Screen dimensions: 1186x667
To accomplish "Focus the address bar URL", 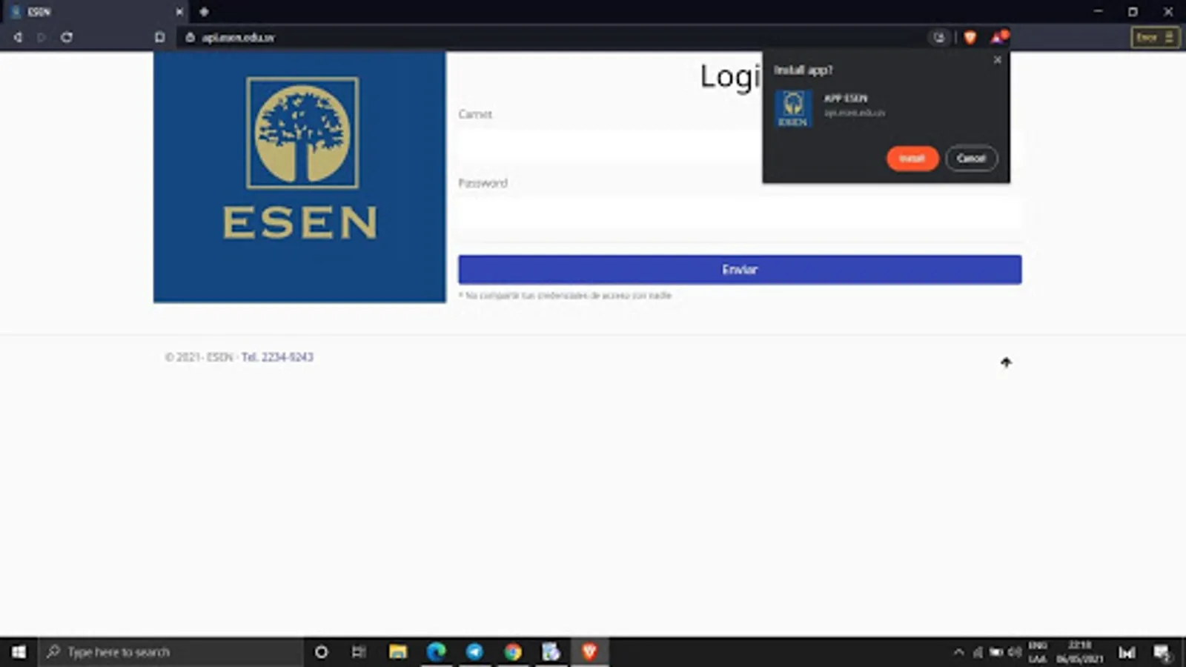I will click(x=238, y=38).
